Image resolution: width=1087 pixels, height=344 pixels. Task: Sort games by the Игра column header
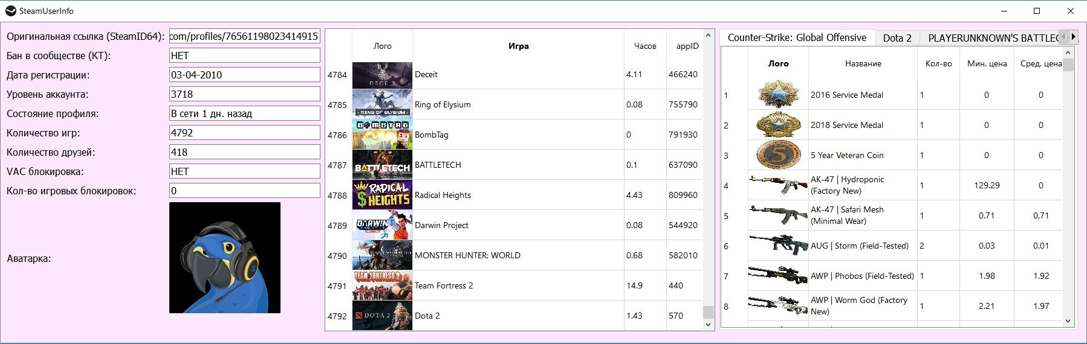518,46
